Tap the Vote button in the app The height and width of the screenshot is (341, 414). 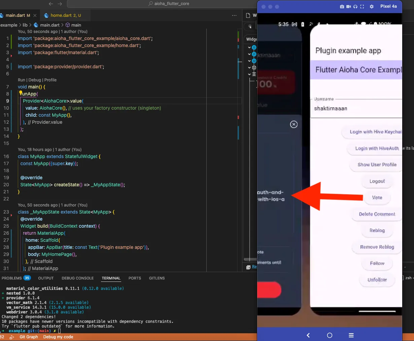pyautogui.click(x=377, y=198)
